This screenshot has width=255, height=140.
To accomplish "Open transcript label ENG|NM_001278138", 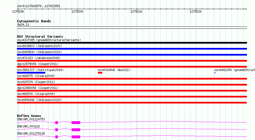I will [x=31, y=133].
